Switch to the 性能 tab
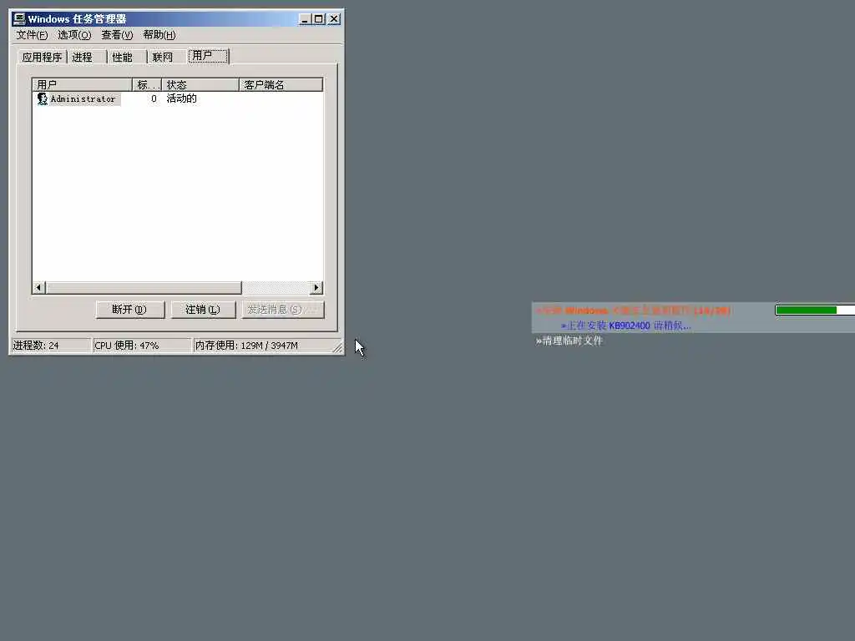The height and width of the screenshot is (641, 855). tap(127, 58)
